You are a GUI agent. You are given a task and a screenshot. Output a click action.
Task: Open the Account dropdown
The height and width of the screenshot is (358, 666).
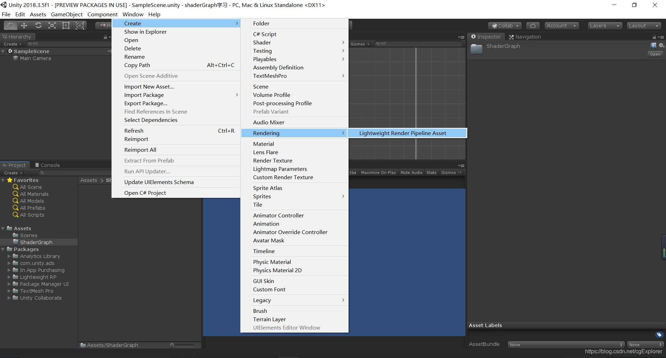point(561,26)
